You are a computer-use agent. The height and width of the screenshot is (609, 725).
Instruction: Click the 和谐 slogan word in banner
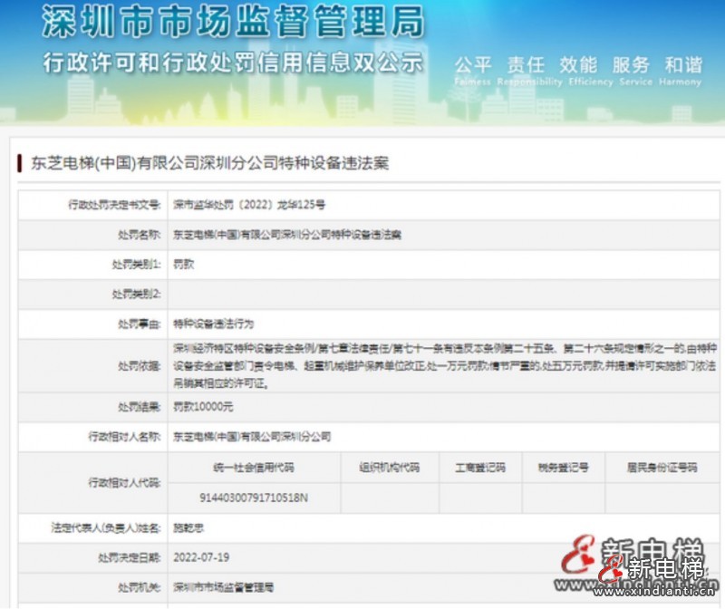click(x=682, y=65)
